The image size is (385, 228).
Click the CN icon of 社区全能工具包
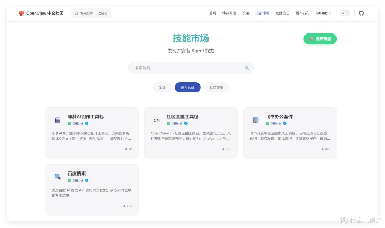[156, 120]
